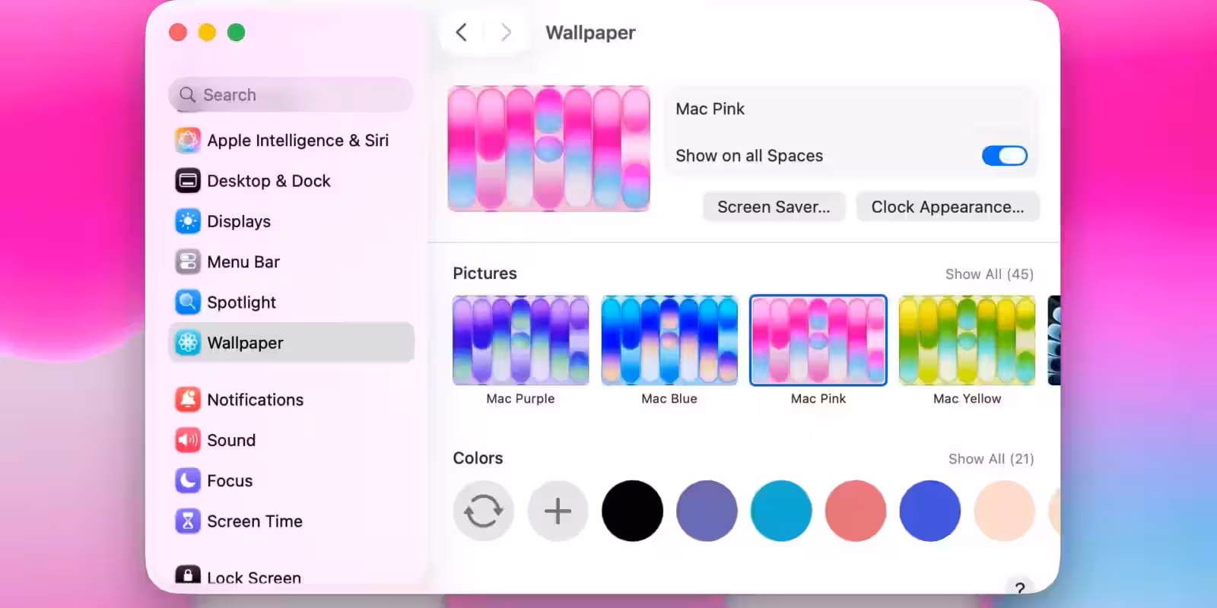This screenshot has height=608, width=1217.
Task: Select the Focus moon icon
Action: click(x=188, y=480)
